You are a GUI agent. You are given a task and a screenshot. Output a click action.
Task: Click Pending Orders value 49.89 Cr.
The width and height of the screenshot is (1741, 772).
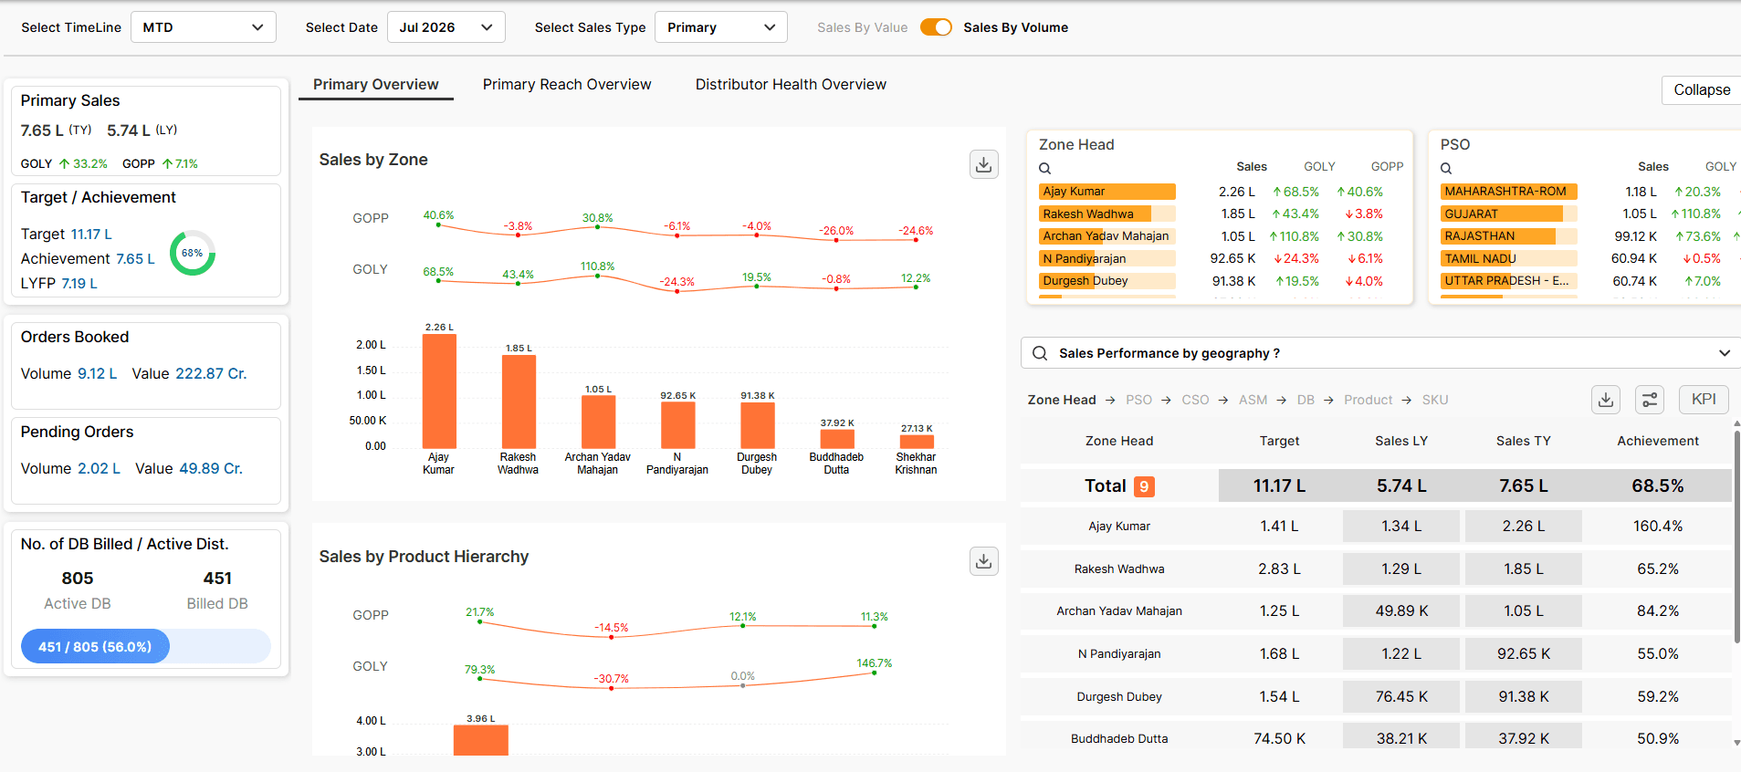[211, 469]
